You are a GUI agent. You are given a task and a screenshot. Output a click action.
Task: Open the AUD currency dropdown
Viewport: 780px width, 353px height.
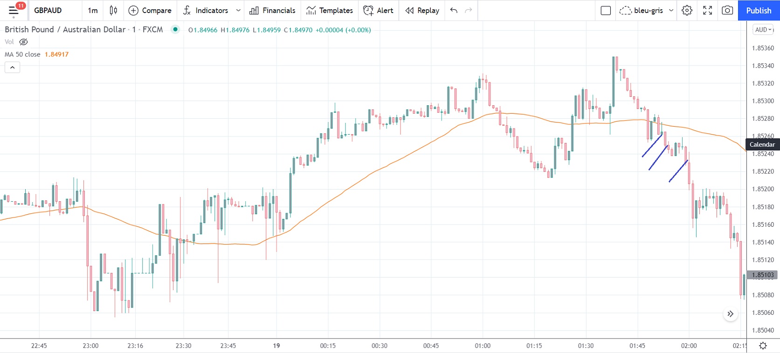pos(763,30)
